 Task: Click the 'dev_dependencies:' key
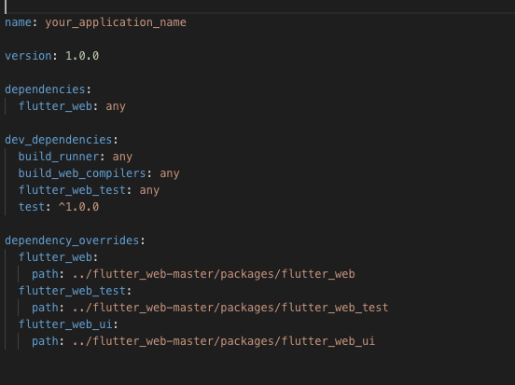click(x=62, y=140)
